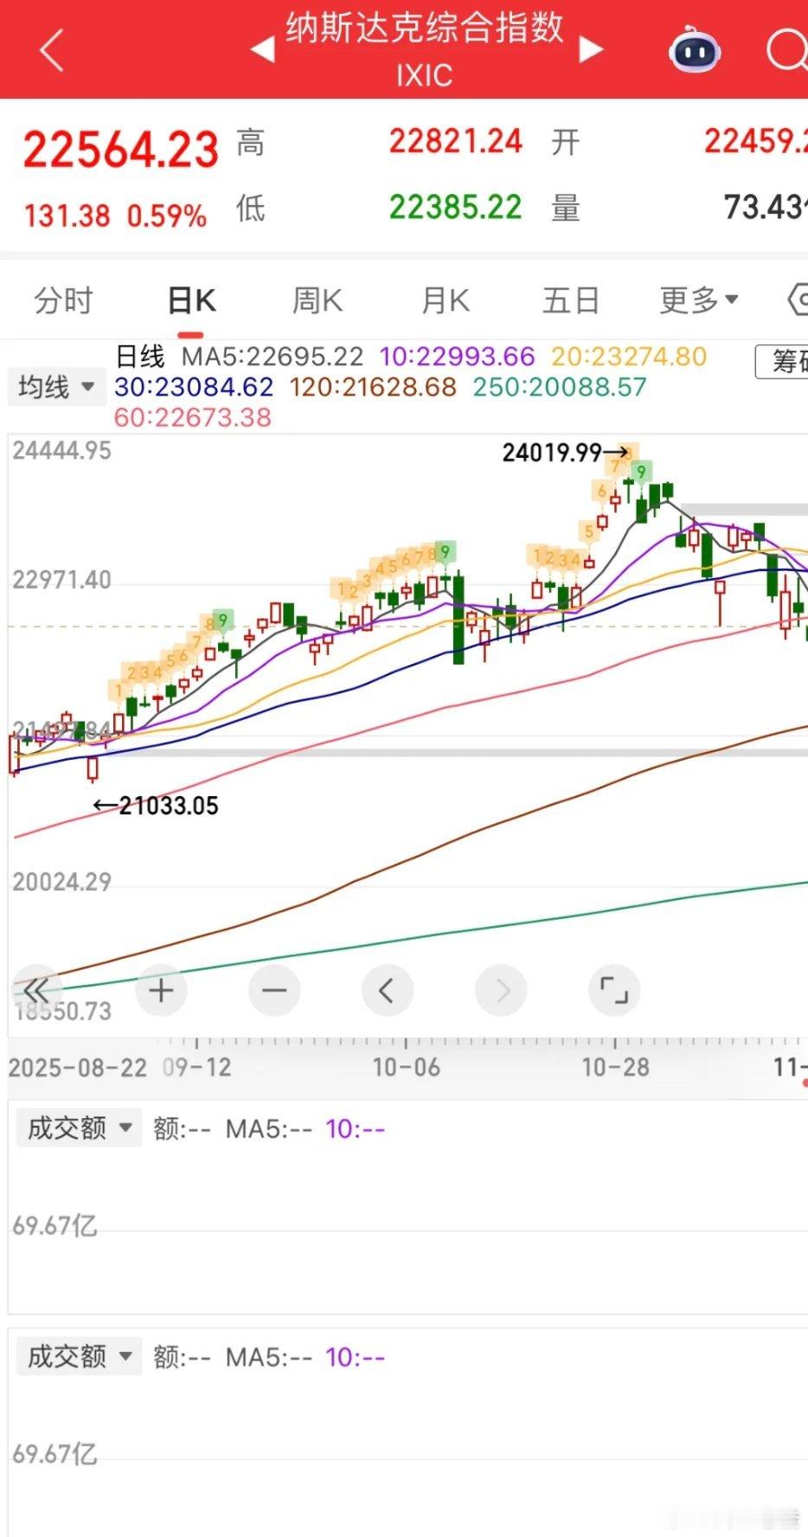Screen dimensions: 808x1537
Task: Tap the change amount 131.38
Action: pos(67,216)
